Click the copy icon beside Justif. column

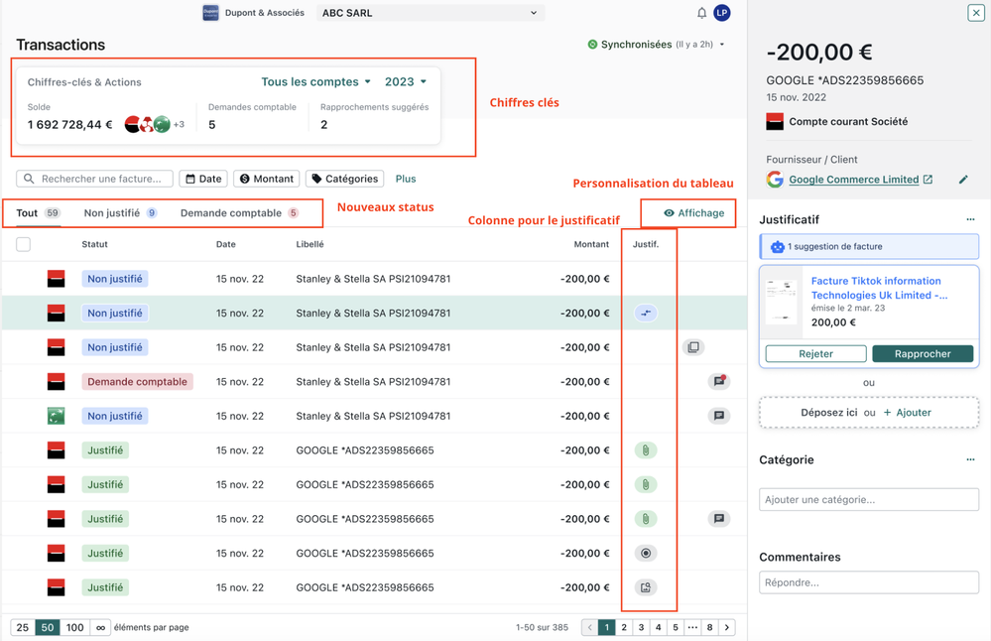tap(693, 347)
